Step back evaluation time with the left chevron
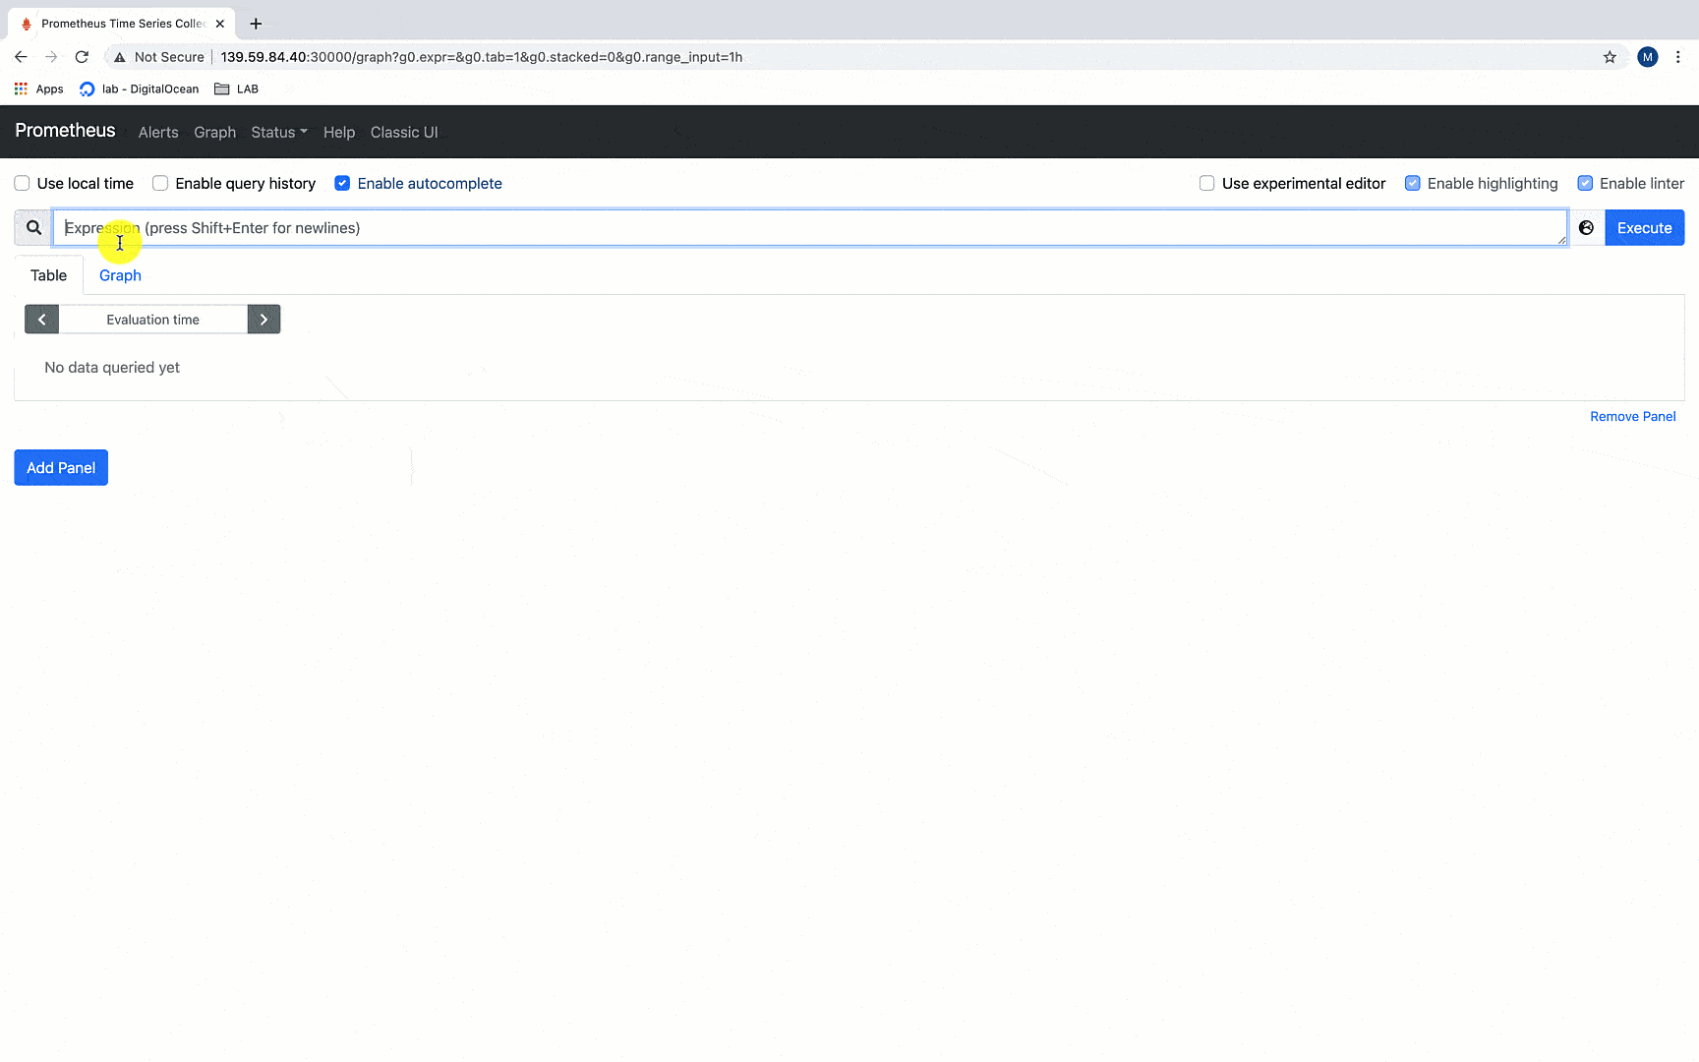The height and width of the screenshot is (1062, 1699). coord(41,319)
